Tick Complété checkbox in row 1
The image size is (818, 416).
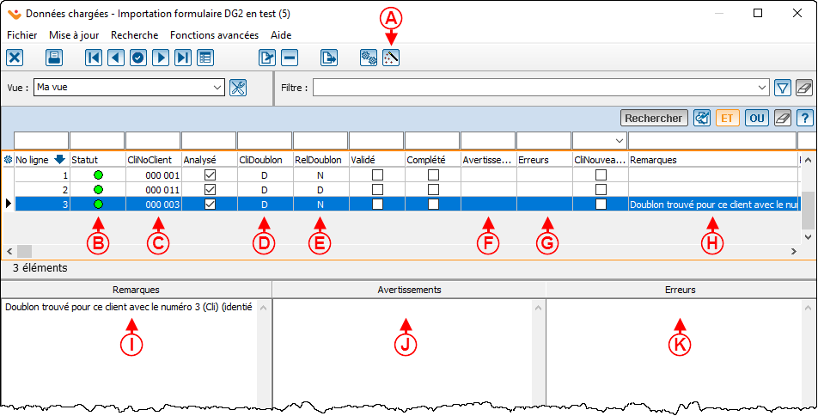point(433,174)
